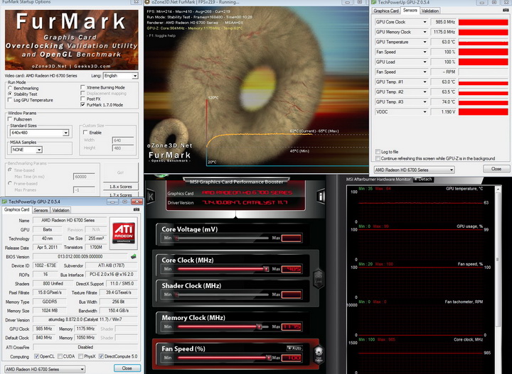
Task: Adjust the Memory Clock slider handle
Action: [x=259, y=326]
